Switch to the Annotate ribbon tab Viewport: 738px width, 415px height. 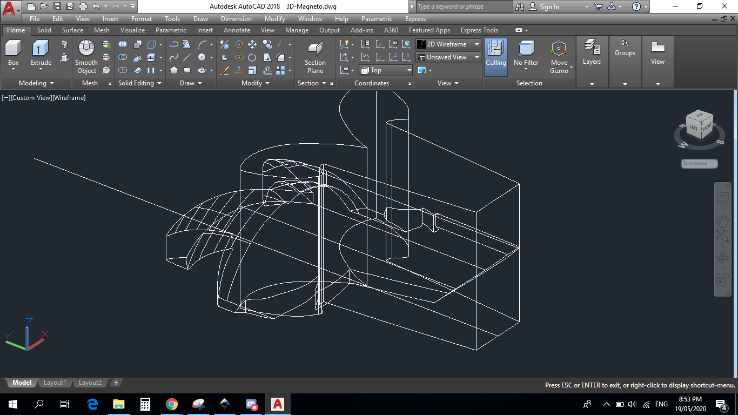[x=237, y=30]
